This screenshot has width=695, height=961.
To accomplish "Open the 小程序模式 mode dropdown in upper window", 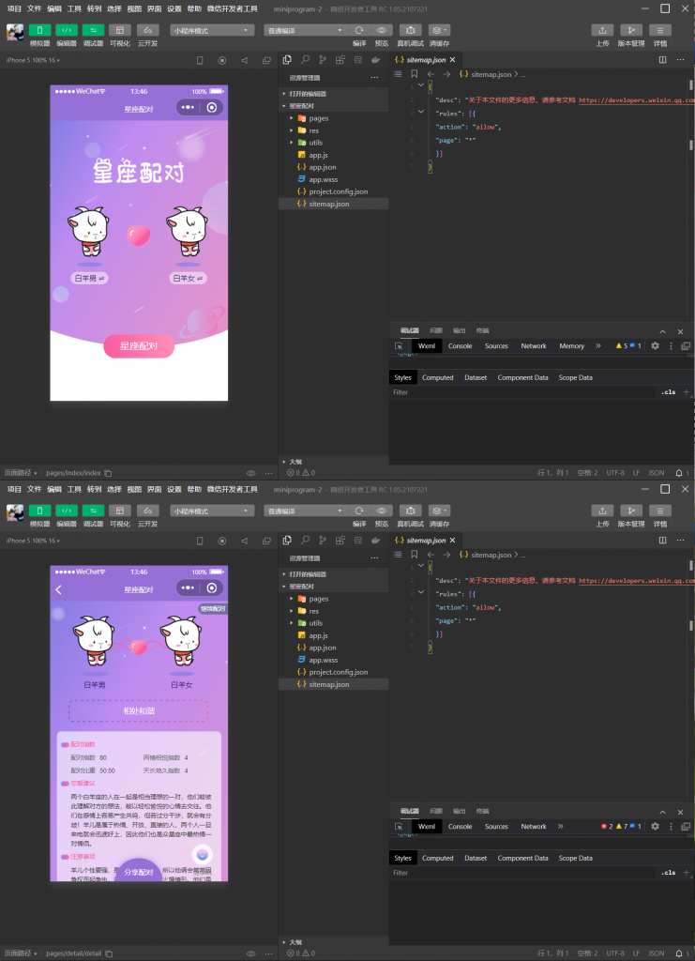I will coord(212,30).
